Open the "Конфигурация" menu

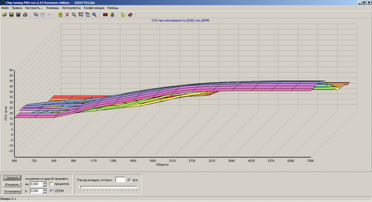point(94,8)
